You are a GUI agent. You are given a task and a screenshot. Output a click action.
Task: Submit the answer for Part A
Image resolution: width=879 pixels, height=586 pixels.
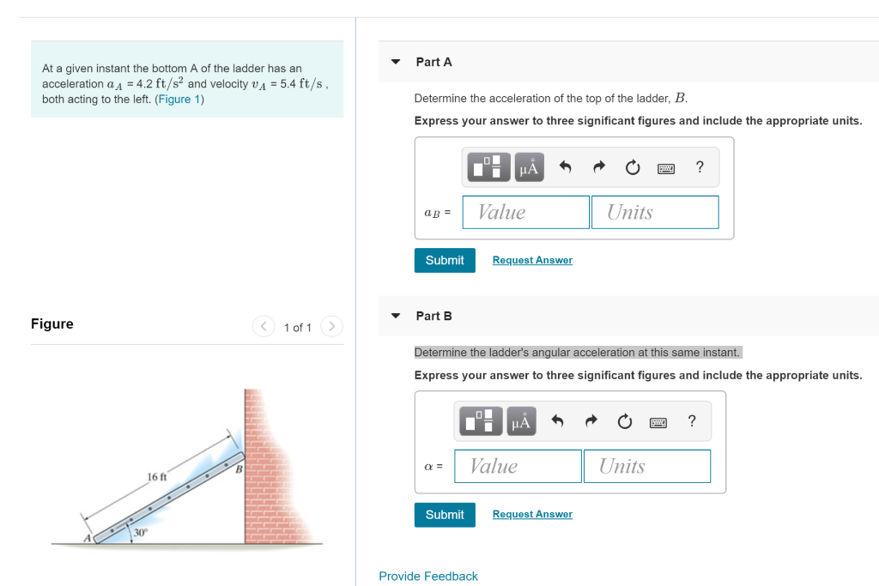(x=445, y=260)
